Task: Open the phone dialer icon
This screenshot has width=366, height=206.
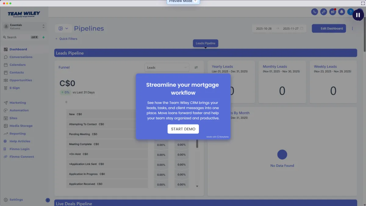Action: [314, 12]
